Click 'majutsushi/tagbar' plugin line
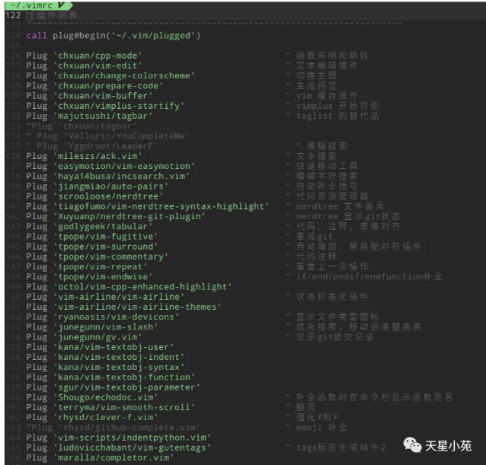The image size is (486, 465). (89, 116)
